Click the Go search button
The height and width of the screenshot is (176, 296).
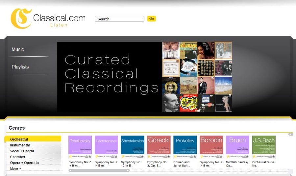(152, 18)
